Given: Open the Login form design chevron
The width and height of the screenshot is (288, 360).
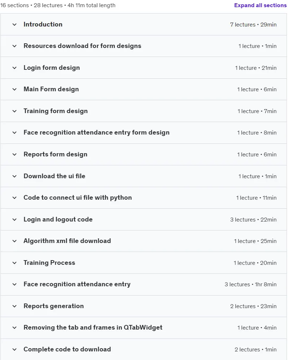Looking at the screenshot, I should point(14,68).
